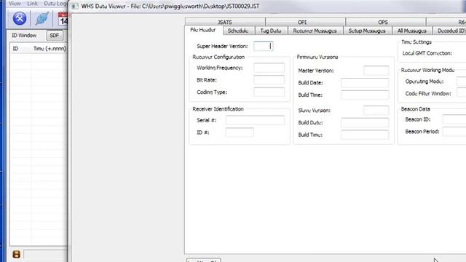This screenshot has height=262, width=466.
Task: Open the Tag Data tab
Action: click(271, 31)
